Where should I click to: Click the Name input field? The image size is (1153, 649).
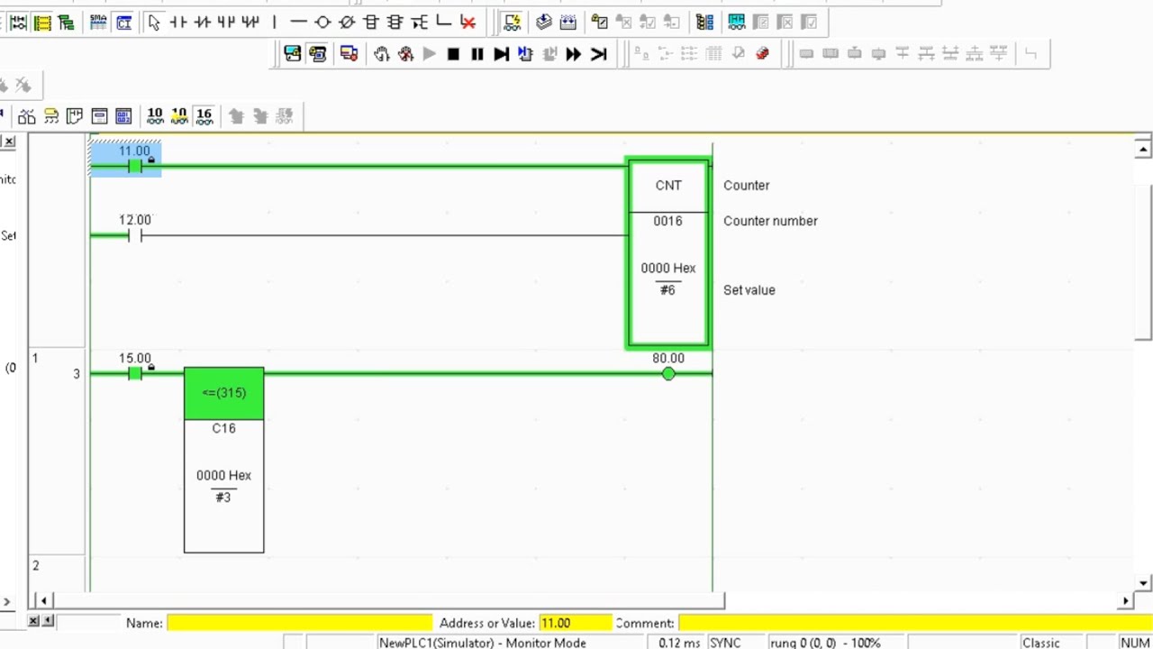tap(300, 623)
